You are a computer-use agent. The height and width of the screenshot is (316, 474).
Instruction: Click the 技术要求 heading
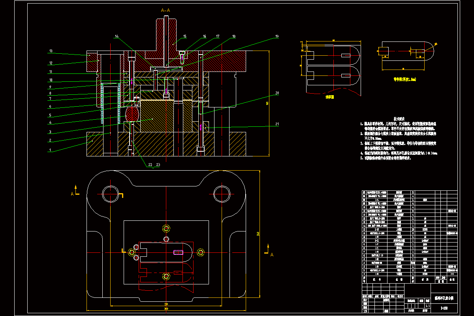399,118
